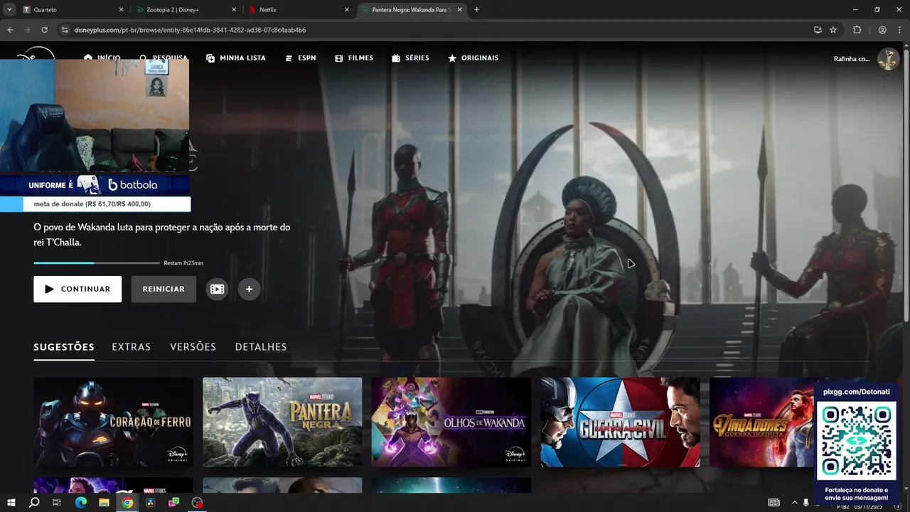Viewport: 910px width, 512px height.
Task: Open Windows taskbar search
Action: tap(34, 503)
